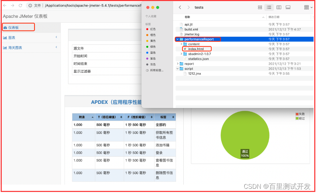Toggle the 失败 legend entry
Image resolution: width=316 pixels, height=193 pixels.
click(x=300, y=114)
